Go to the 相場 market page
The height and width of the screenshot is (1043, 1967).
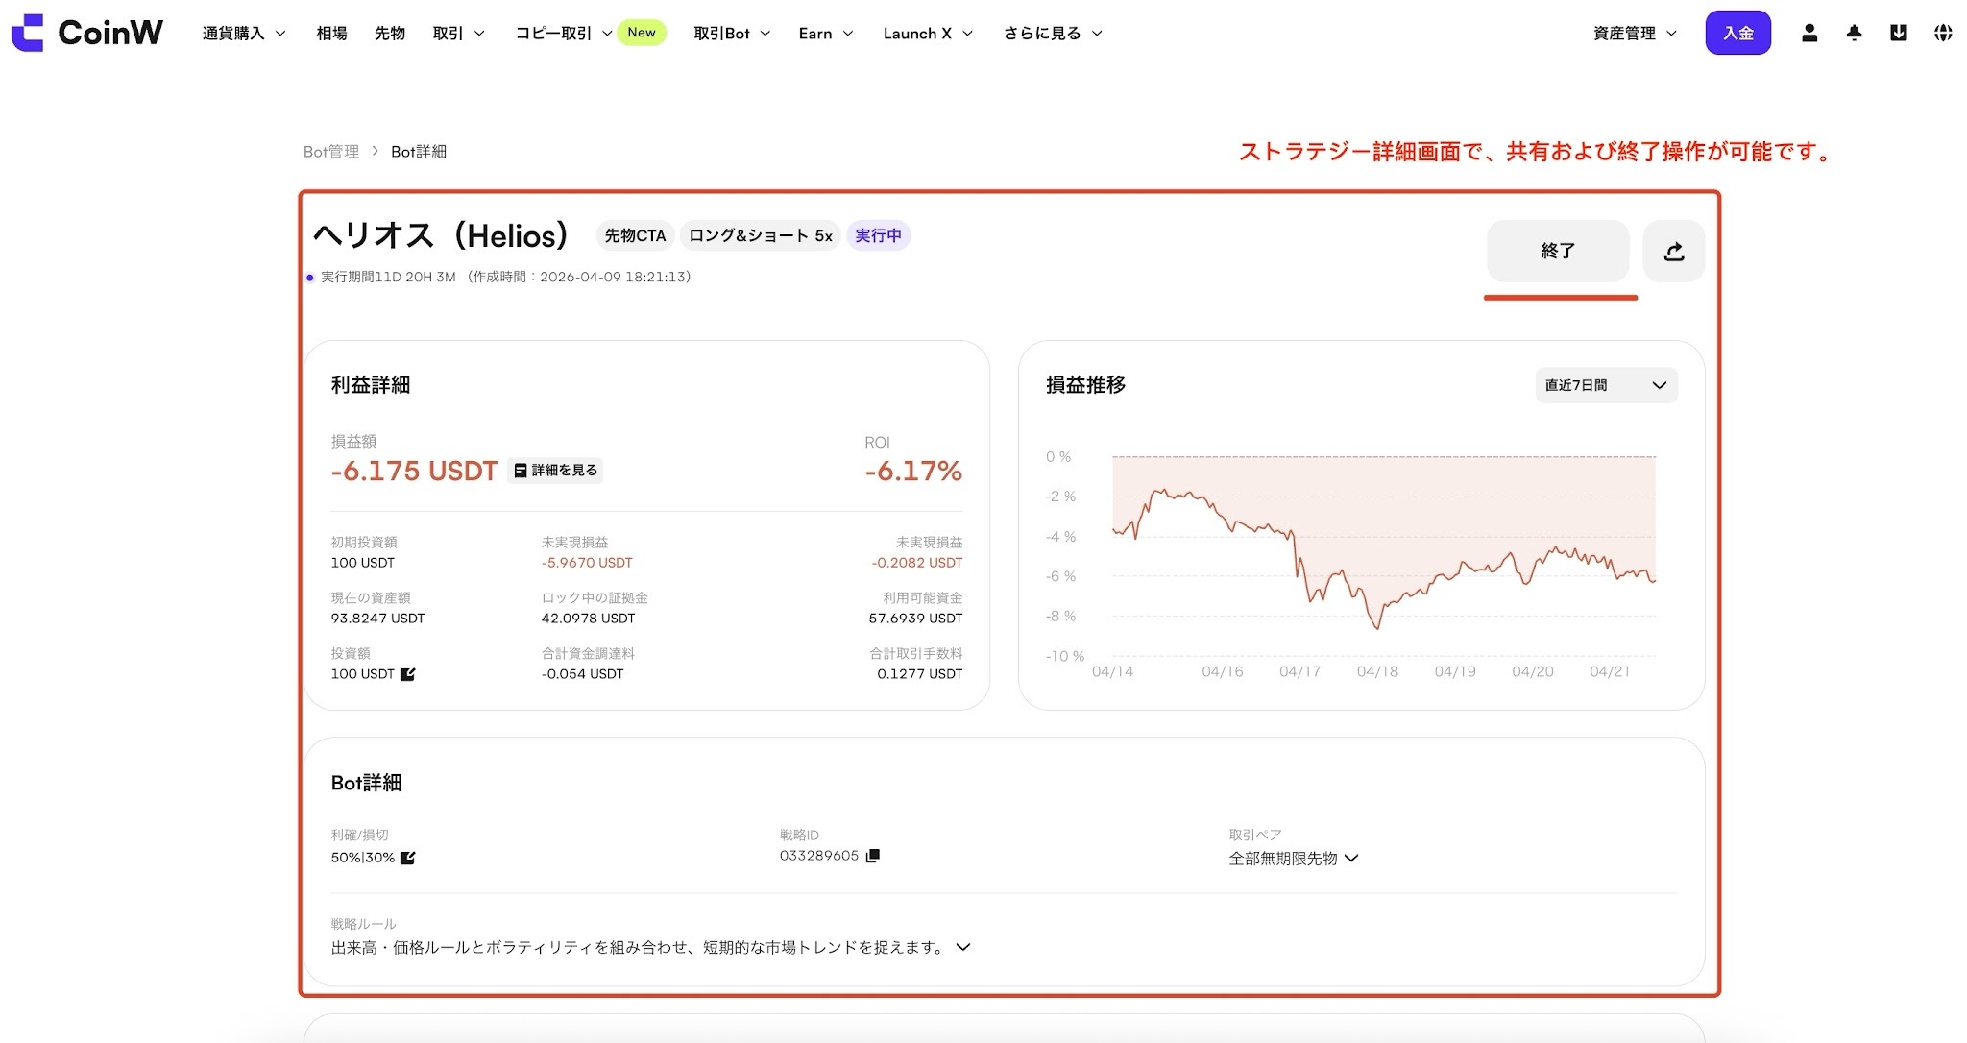(331, 34)
